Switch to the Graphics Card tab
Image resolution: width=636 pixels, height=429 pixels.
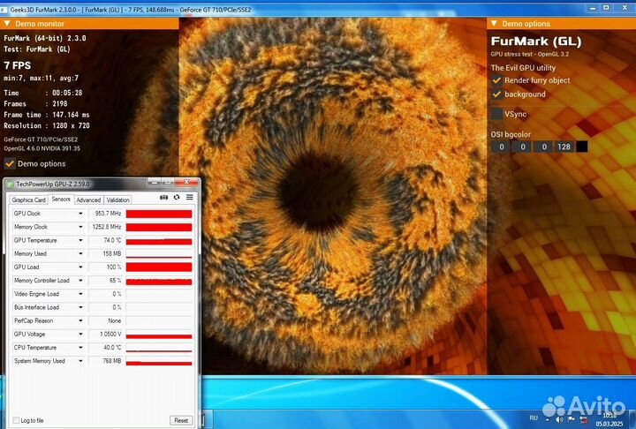[x=28, y=199]
